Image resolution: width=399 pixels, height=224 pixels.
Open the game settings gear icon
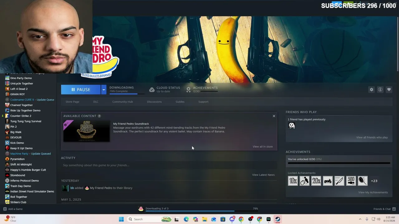[372, 90]
